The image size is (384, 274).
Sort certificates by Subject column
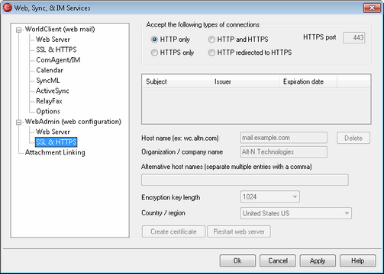click(176, 81)
